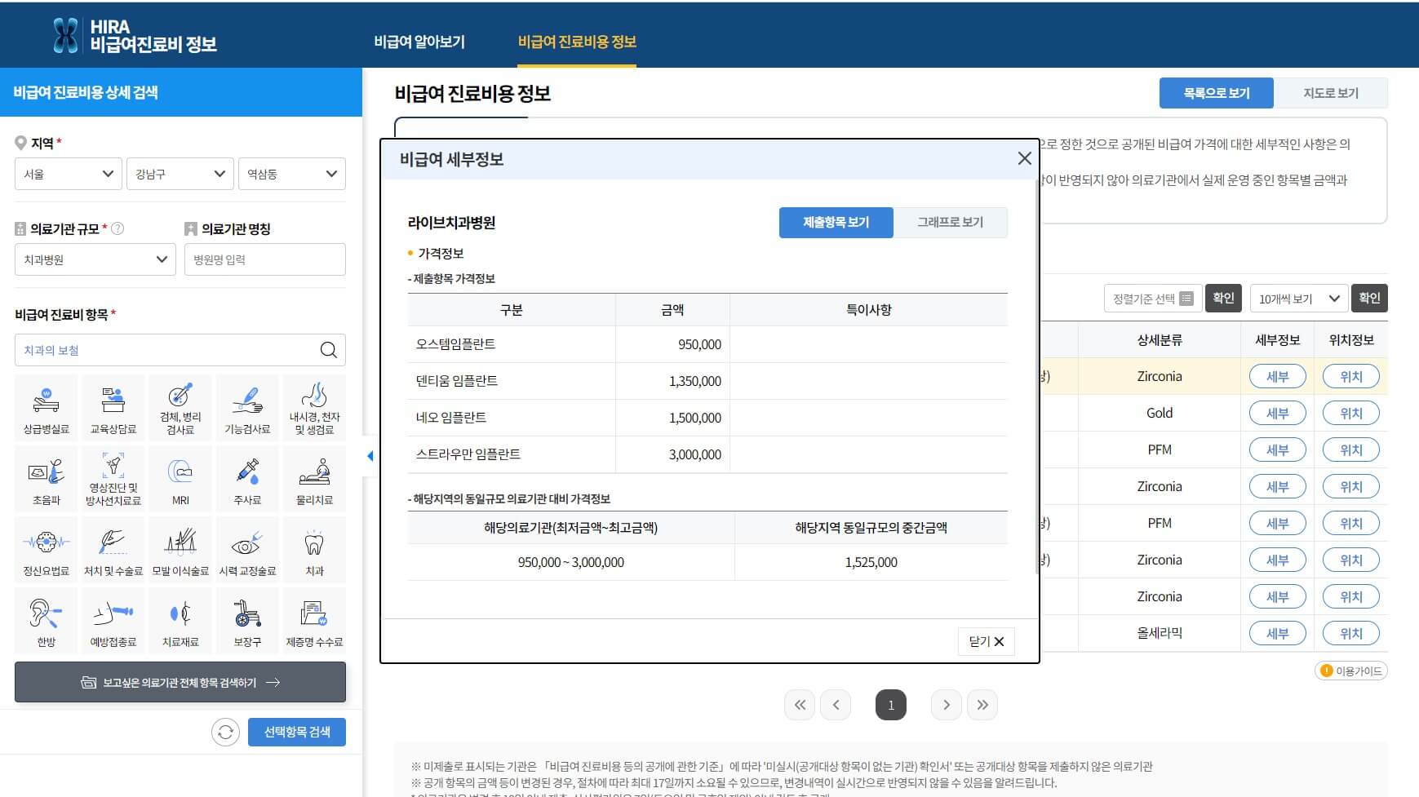The height and width of the screenshot is (797, 1419).
Task: Select the 보장구 wheelchair icon
Action: (x=247, y=621)
